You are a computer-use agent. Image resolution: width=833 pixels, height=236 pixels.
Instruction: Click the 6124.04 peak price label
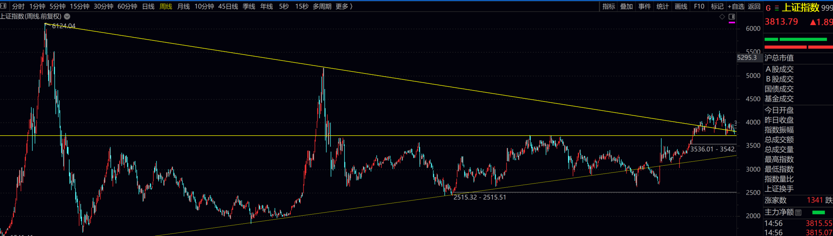coord(64,26)
